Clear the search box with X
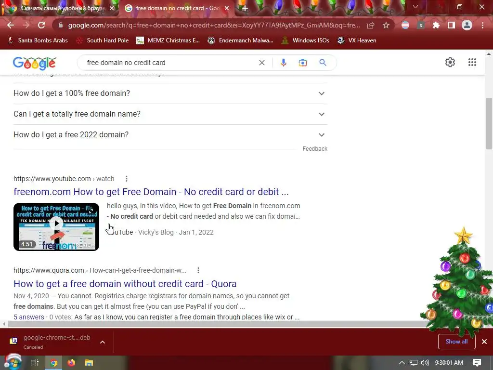 (261, 63)
